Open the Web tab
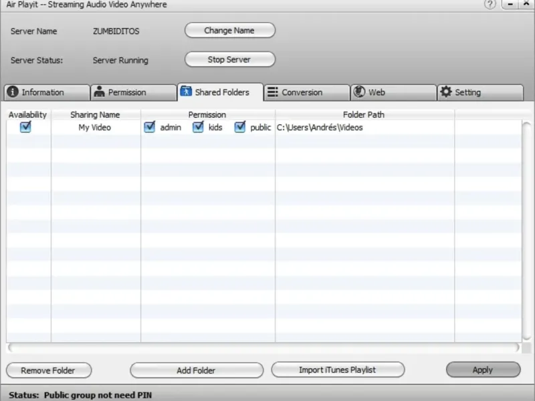This screenshot has height=401, width=535. pyautogui.click(x=394, y=92)
